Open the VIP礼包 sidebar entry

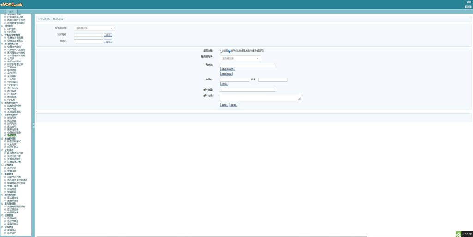point(12,100)
